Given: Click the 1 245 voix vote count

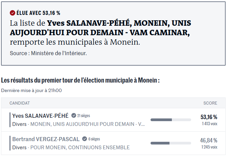Looking at the screenshot, I should point(209,147).
